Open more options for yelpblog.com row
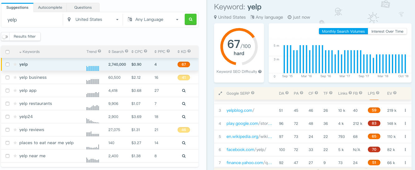The width and height of the screenshot is (415, 170). 405,110
